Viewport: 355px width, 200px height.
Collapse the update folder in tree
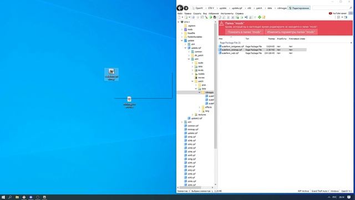coord(182,41)
